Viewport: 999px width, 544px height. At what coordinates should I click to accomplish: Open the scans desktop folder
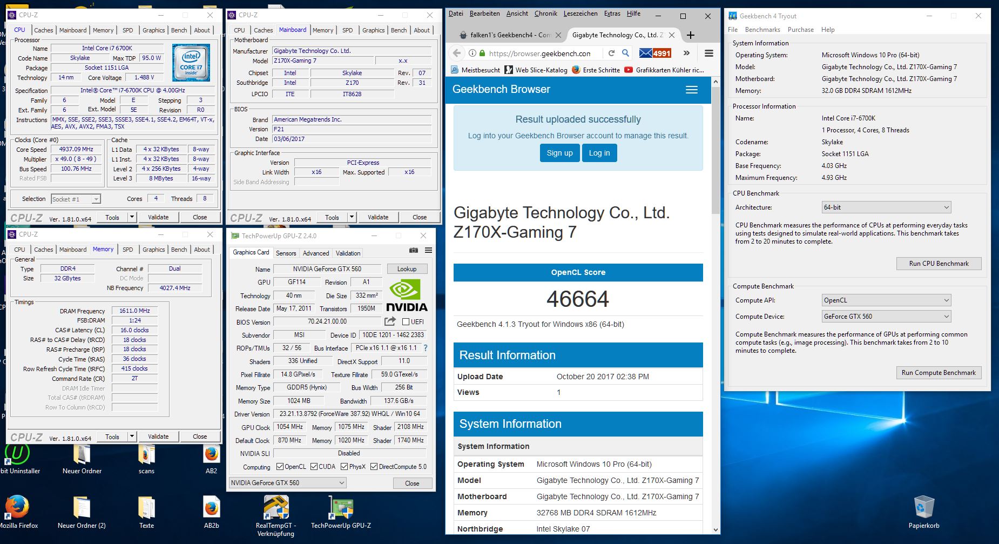point(146,459)
